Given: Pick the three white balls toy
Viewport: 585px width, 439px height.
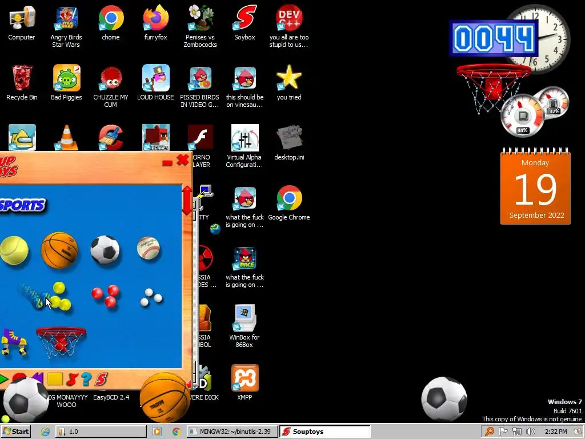Looking at the screenshot, I should pyautogui.click(x=151, y=297).
